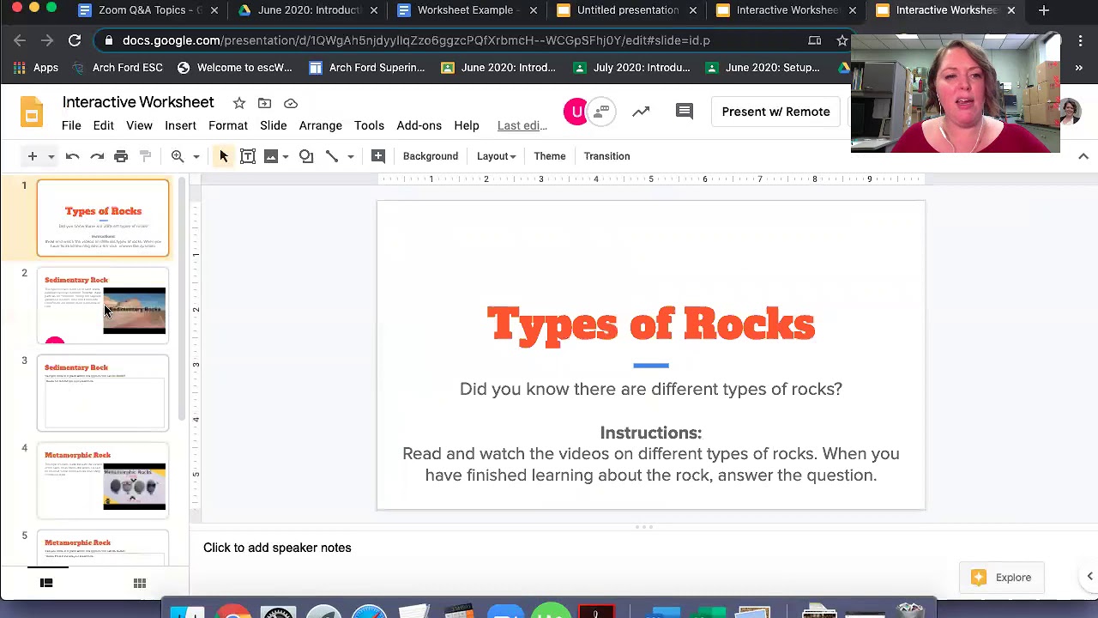Add a new slide with plus button

click(33, 156)
